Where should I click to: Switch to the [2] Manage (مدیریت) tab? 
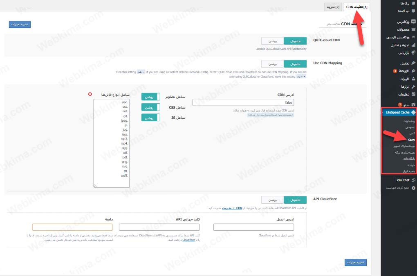click(x=333, y=7)
